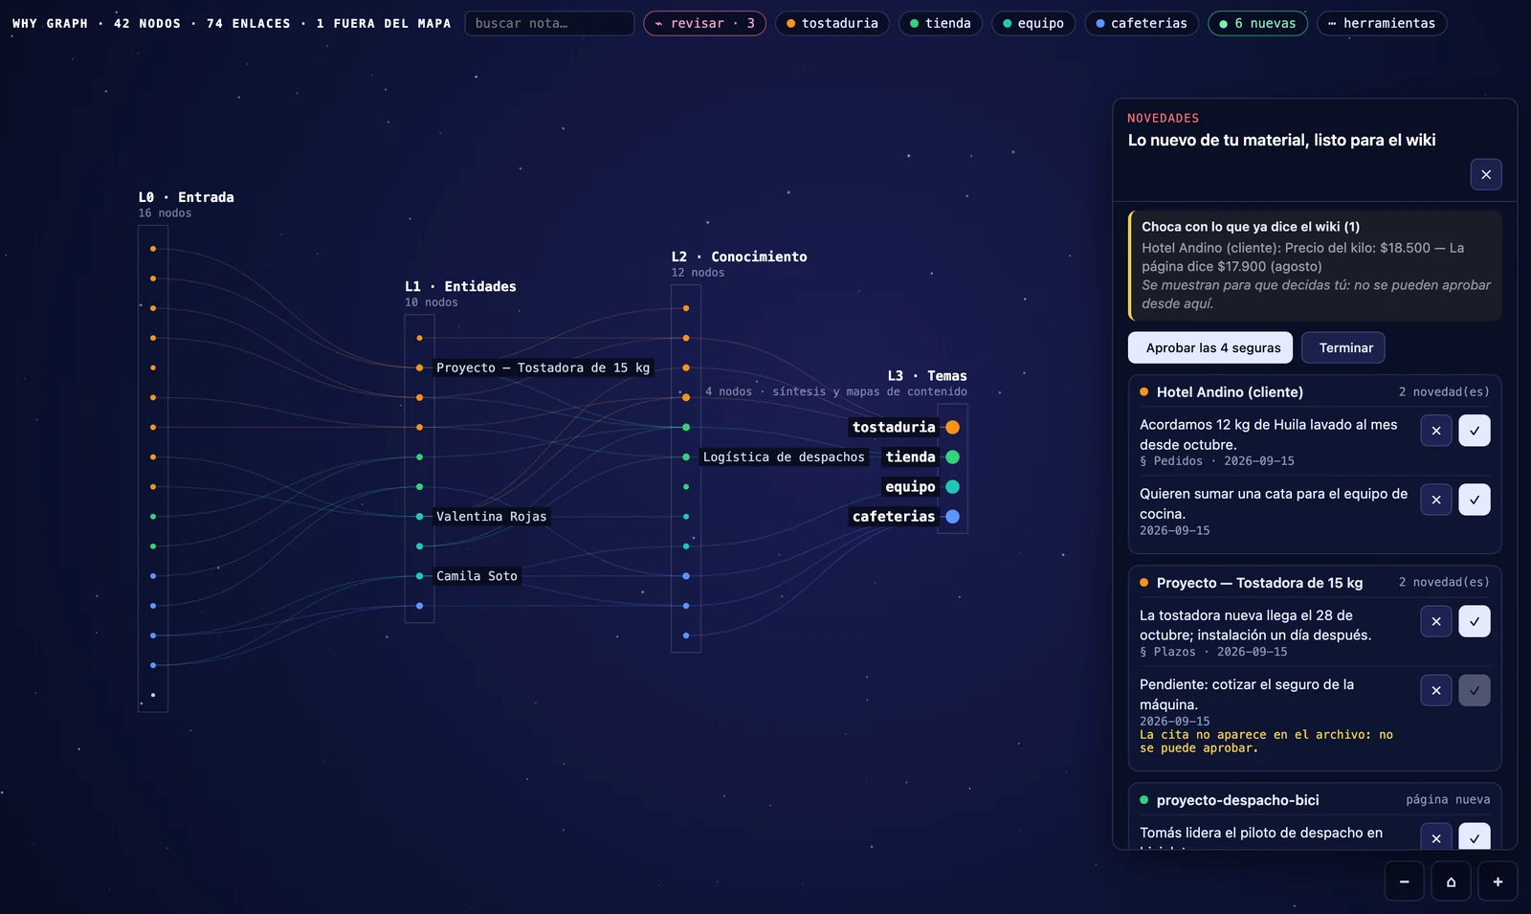The width and height of the screenshot is (1531, 914).
Task: Click the 'L1 · Entidades' column heading
Action: click(460, 286)
